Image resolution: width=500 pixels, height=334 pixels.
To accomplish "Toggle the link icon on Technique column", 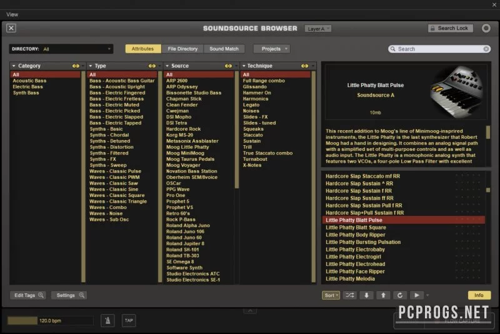I will [305, 66].
